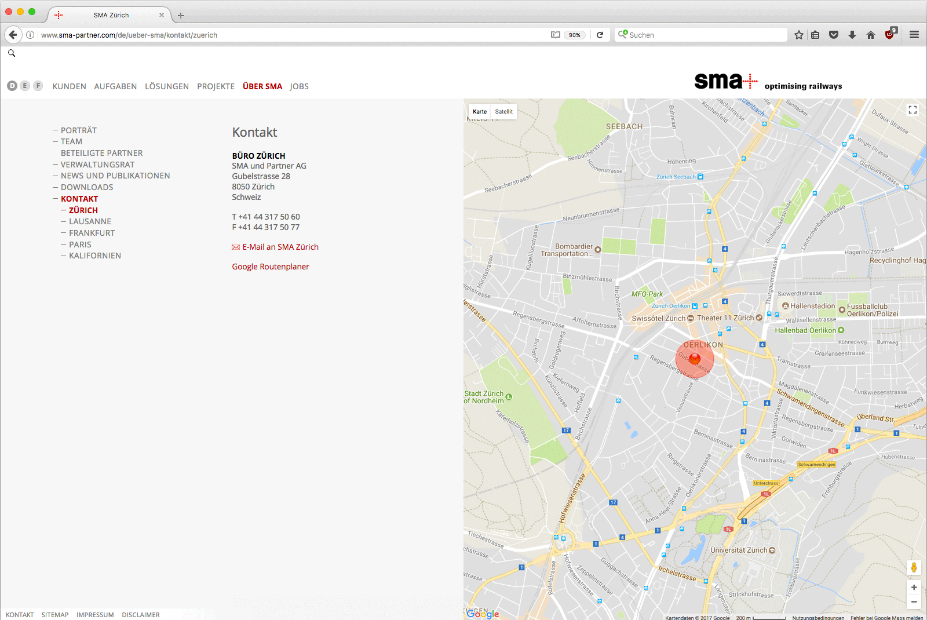927x620 pixels.
Task: Zoom out the map with minus button
Action: 914,602
